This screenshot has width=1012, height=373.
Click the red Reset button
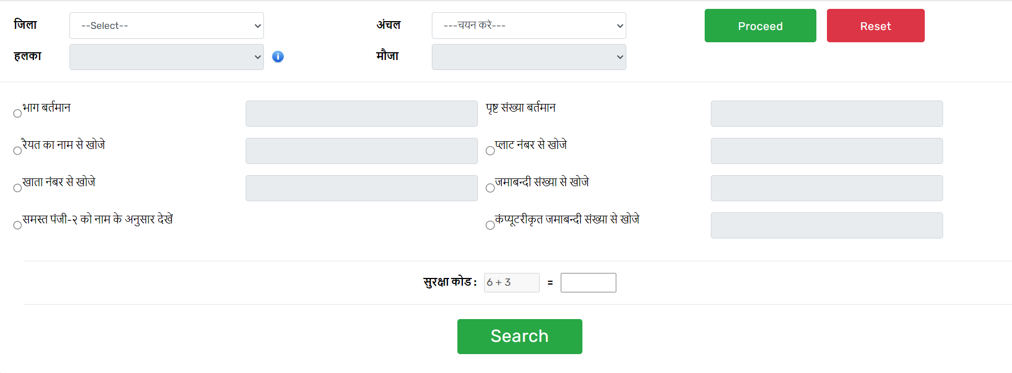point(875,26)
